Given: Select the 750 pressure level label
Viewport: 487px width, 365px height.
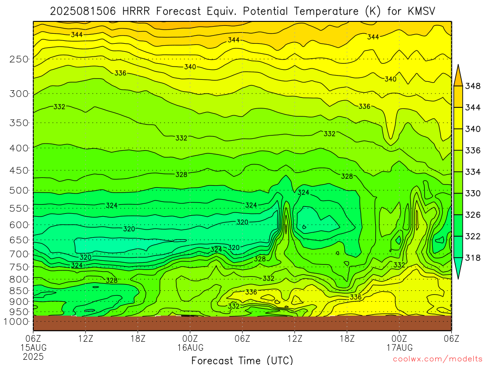Looking at the screenshot, I should 19,267.
